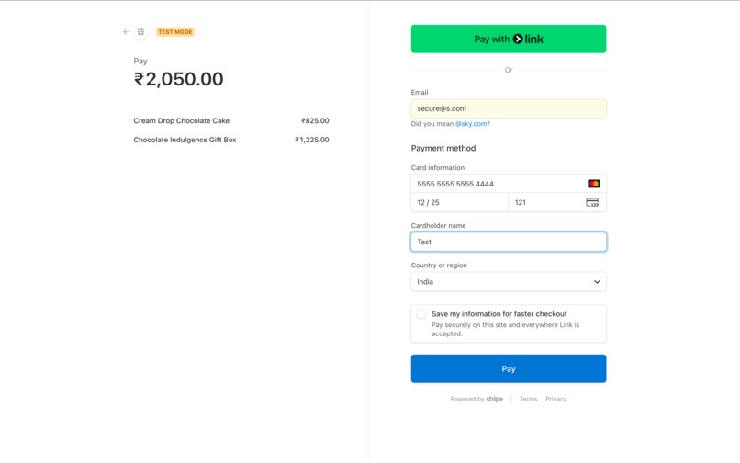Image resolution: width=740 pixels, height=463 pixels.
Task: Click the back arrow icon
Action: (x=126, y=32)
